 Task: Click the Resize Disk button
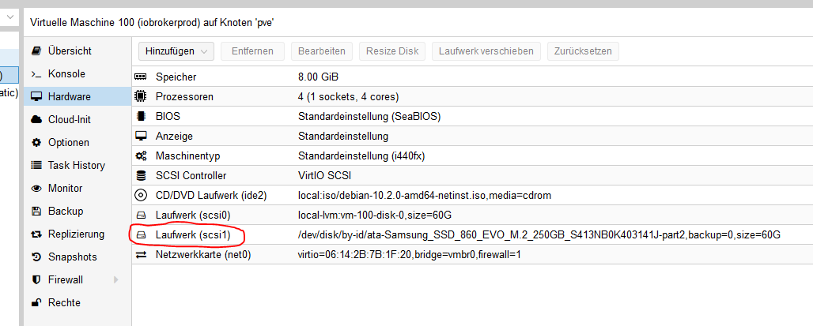392,51
